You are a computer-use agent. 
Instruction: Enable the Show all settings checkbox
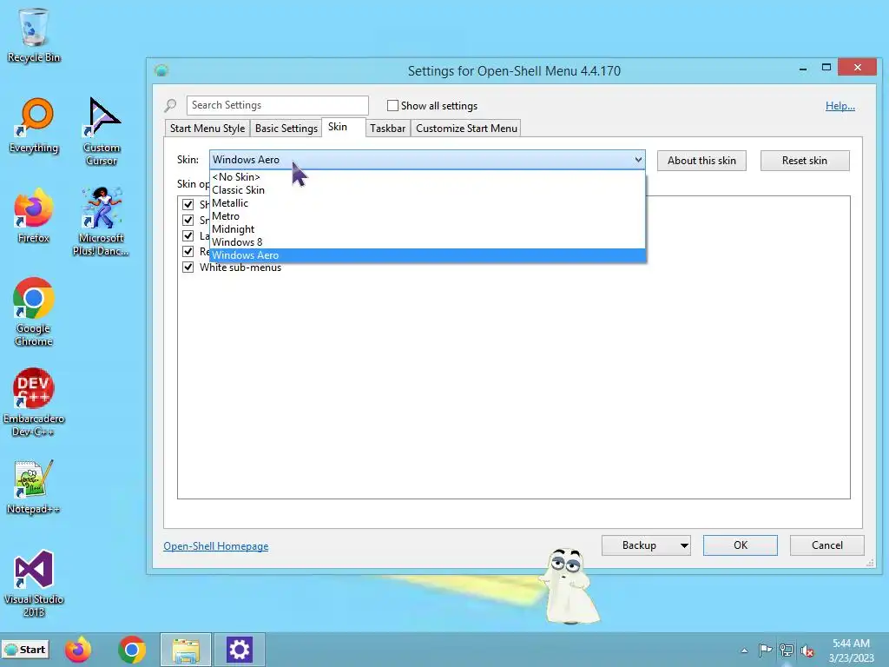click(392, 105)
